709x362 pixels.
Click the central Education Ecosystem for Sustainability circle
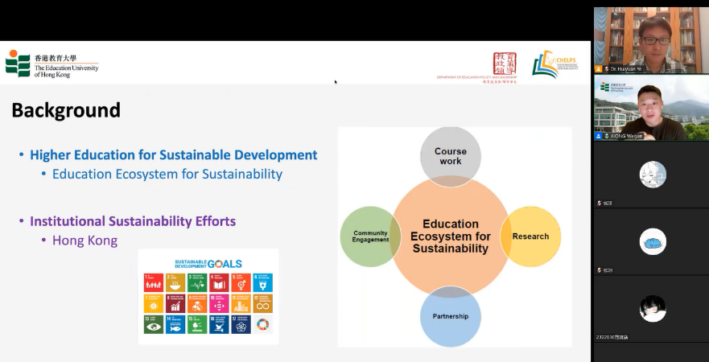click(450, 236)
